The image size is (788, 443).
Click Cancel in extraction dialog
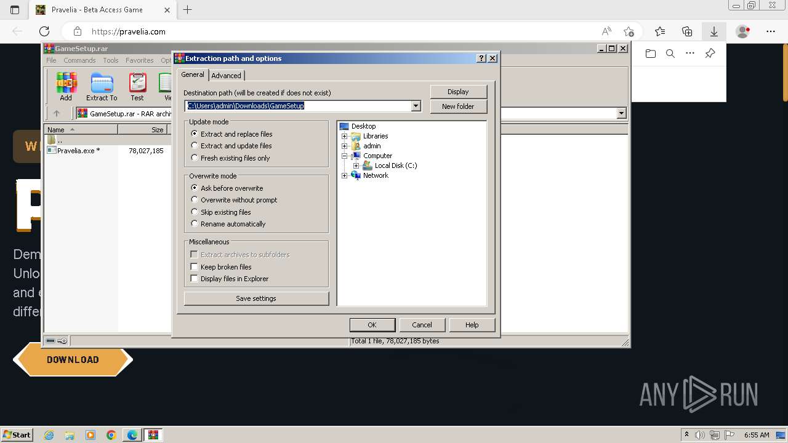click(422, 325)
